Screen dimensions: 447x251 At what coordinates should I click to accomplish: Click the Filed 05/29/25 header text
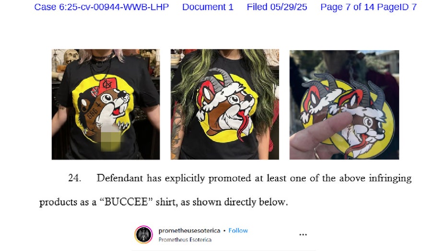click(x=277, y=7)
